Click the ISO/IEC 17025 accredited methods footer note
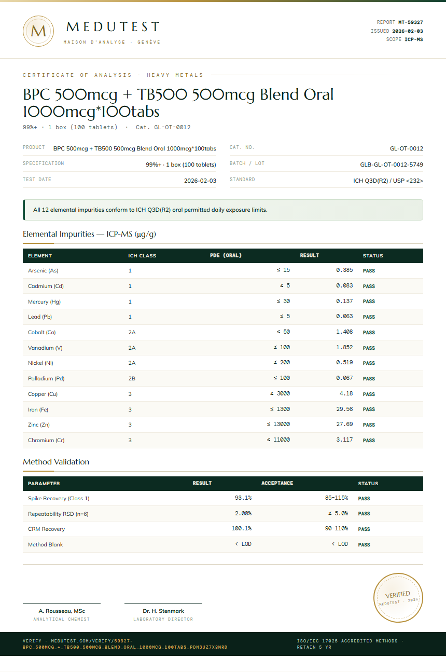Screen dimensions: 446x672 tap(350, 644)
